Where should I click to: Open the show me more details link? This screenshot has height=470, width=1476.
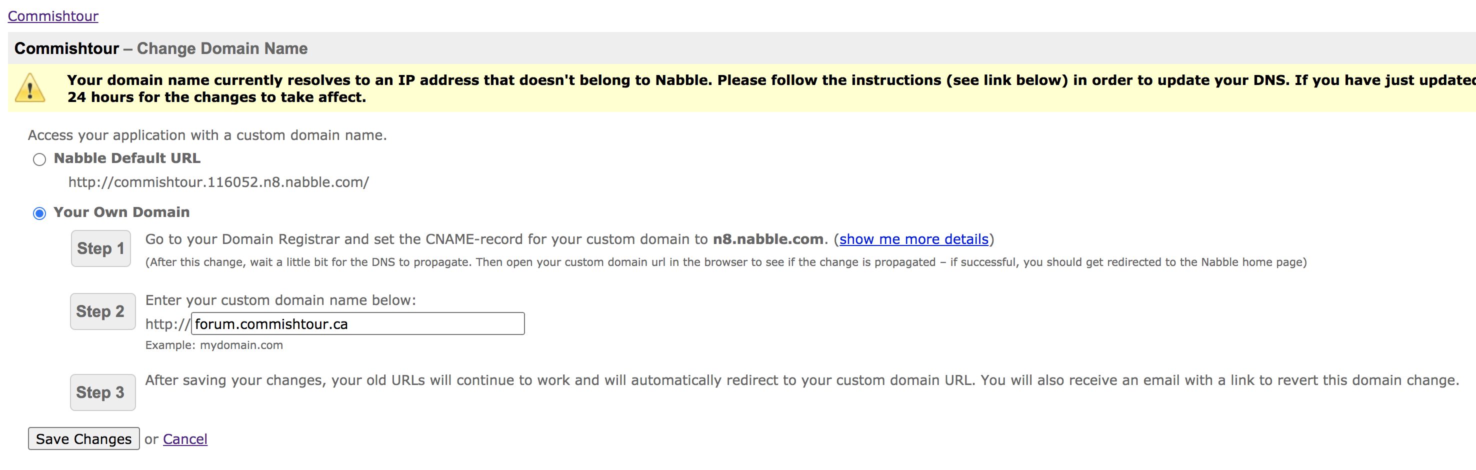click(x=913, y=239)
